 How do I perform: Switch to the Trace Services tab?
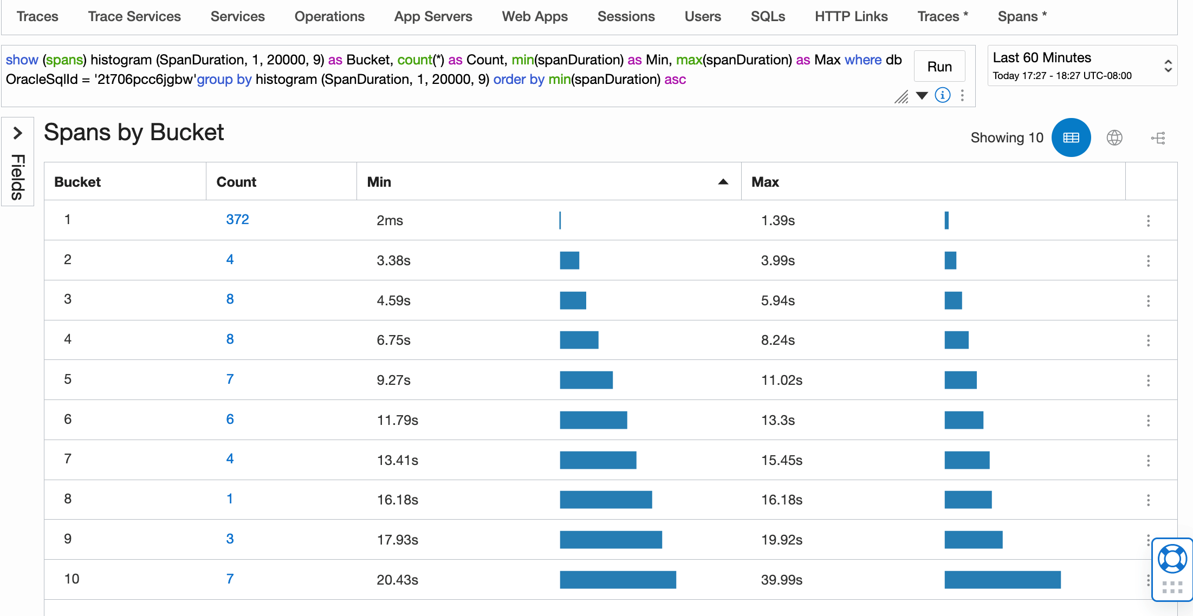coord(134,16)
